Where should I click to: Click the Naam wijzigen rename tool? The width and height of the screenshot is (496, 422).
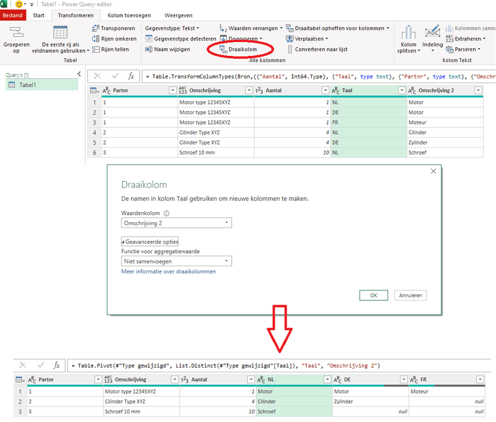(170, 49)
